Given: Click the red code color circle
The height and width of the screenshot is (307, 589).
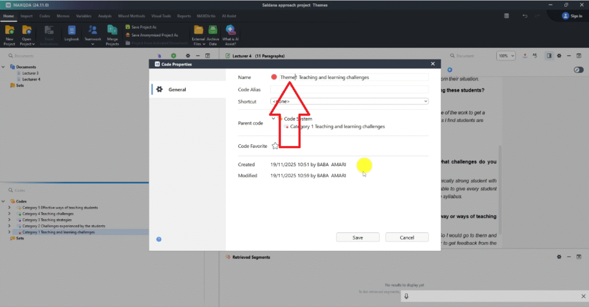Looking at the screenshot, I should 274,77.
